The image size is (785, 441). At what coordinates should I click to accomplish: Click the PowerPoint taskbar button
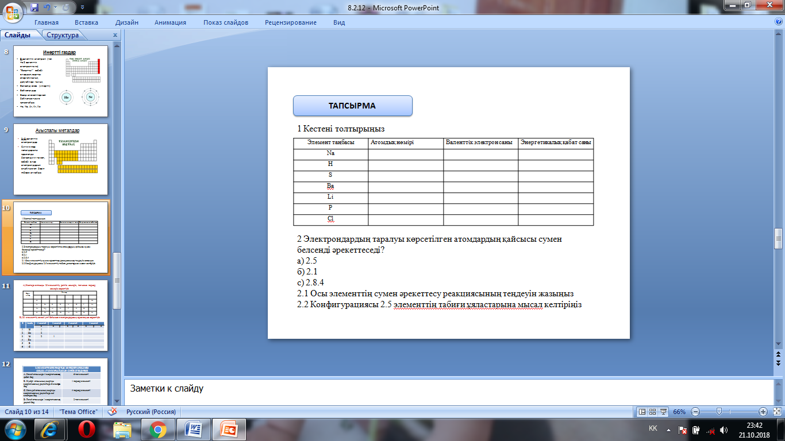click(x=229, y=430)
